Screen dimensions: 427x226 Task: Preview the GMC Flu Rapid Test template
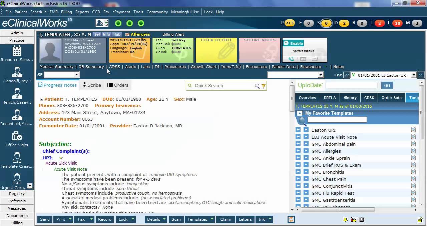(413, 193)
